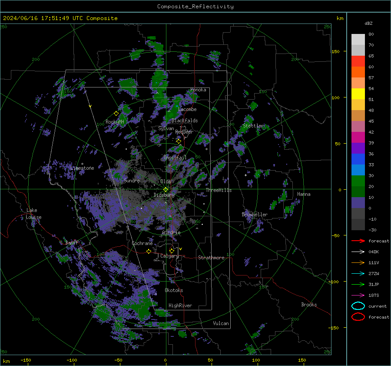This screenshot has width=391, height=366.
Task: Select the bright yellow 54 dBZ swatch
Action: (x=358, y=94)
